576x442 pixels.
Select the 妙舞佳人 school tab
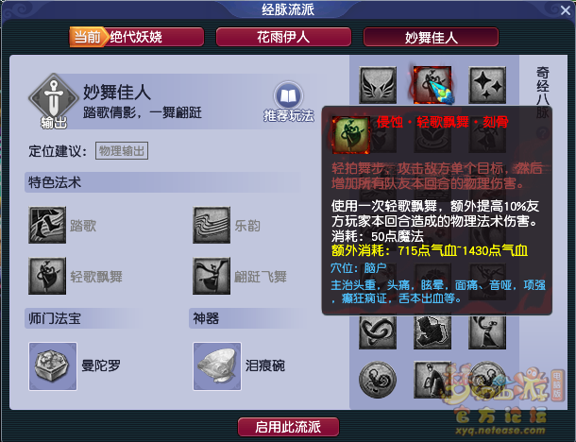431,37
